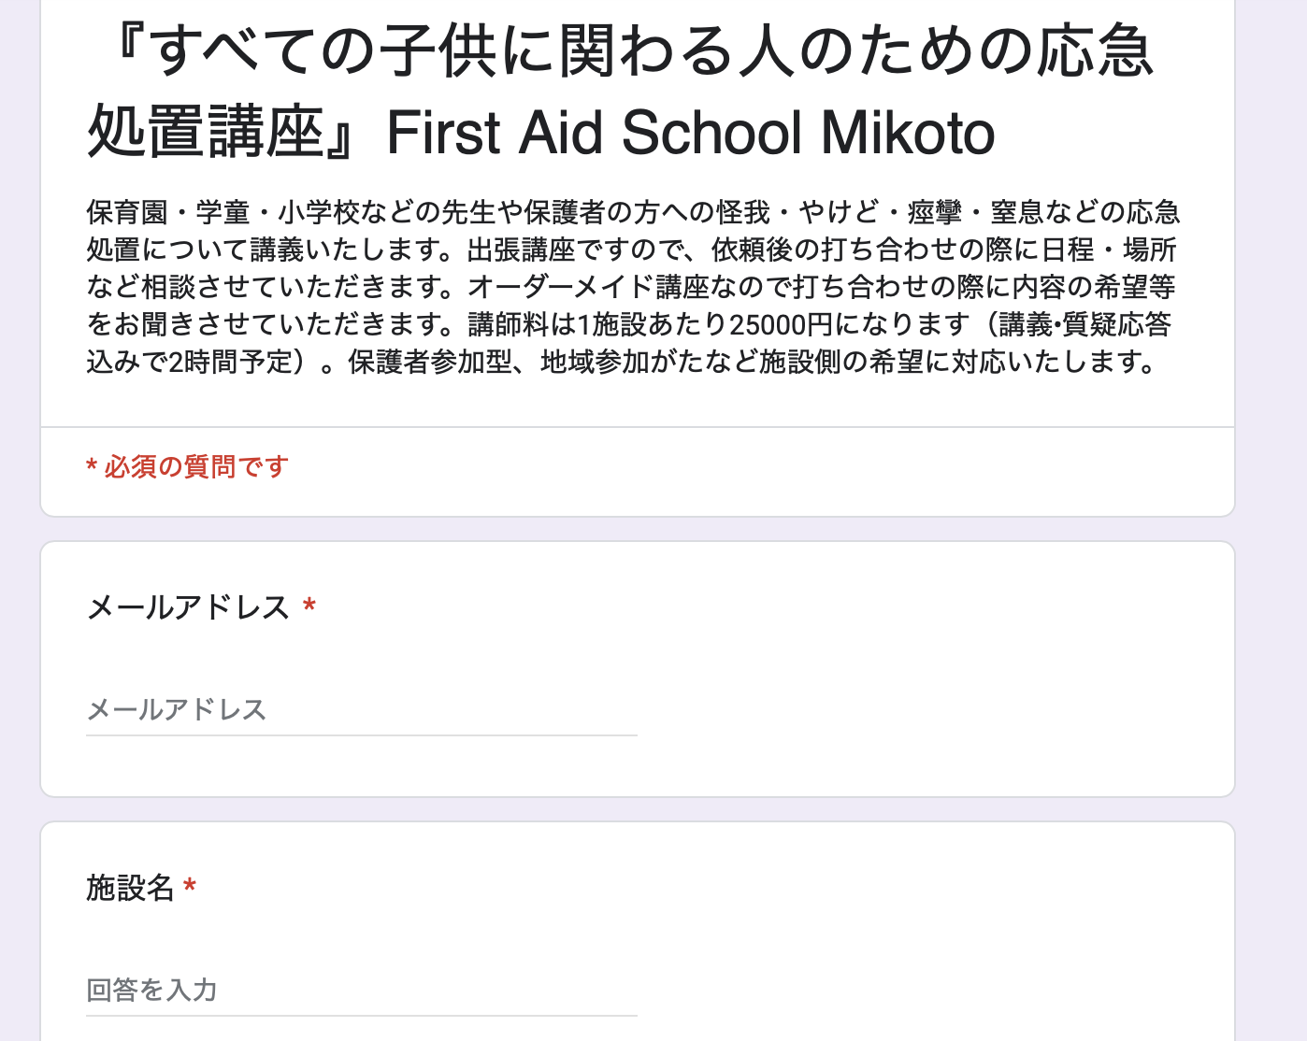Click the red asterisk in the required notice

[x=92, y=467]
